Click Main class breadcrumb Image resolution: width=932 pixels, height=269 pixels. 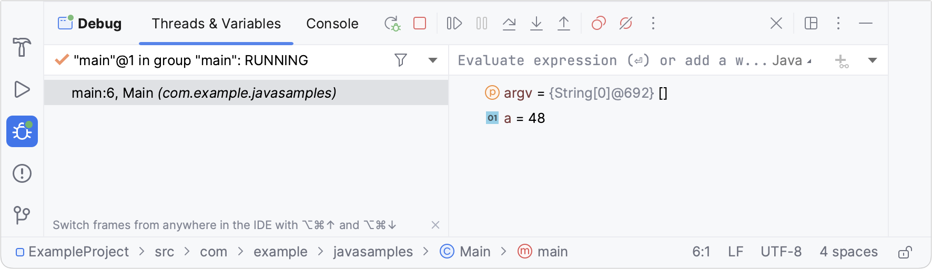coord(465,252)
